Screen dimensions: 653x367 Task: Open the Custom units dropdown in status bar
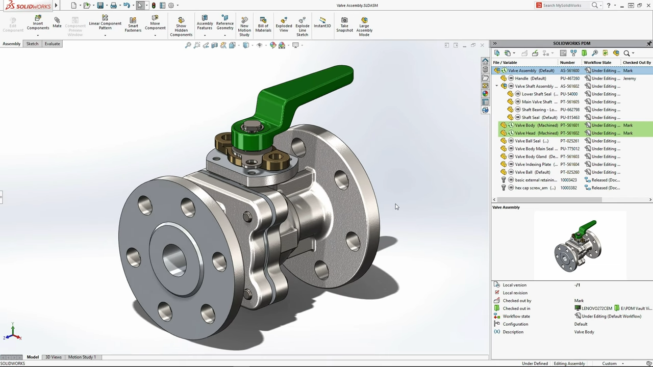pyautogui.click(x=622, y=363)
